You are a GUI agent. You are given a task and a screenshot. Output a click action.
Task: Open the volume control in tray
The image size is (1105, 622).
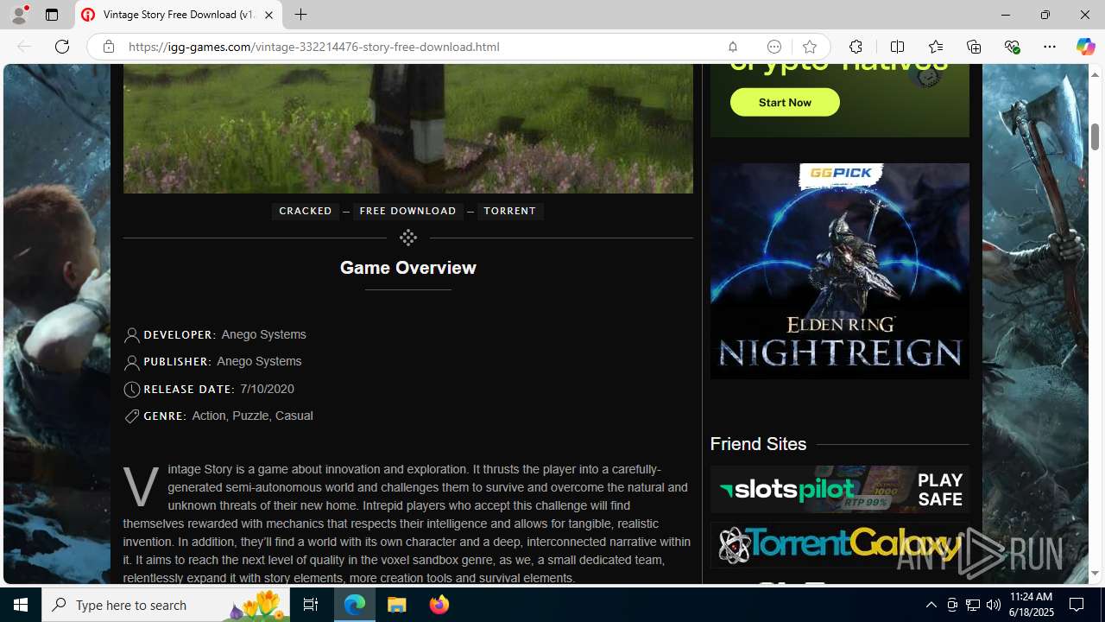click(994, 605)
